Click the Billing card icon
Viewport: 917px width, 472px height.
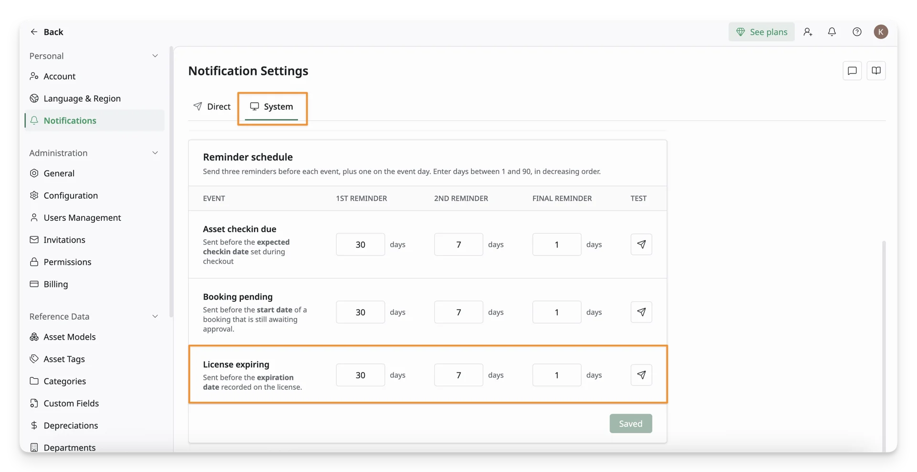point(34,284)
